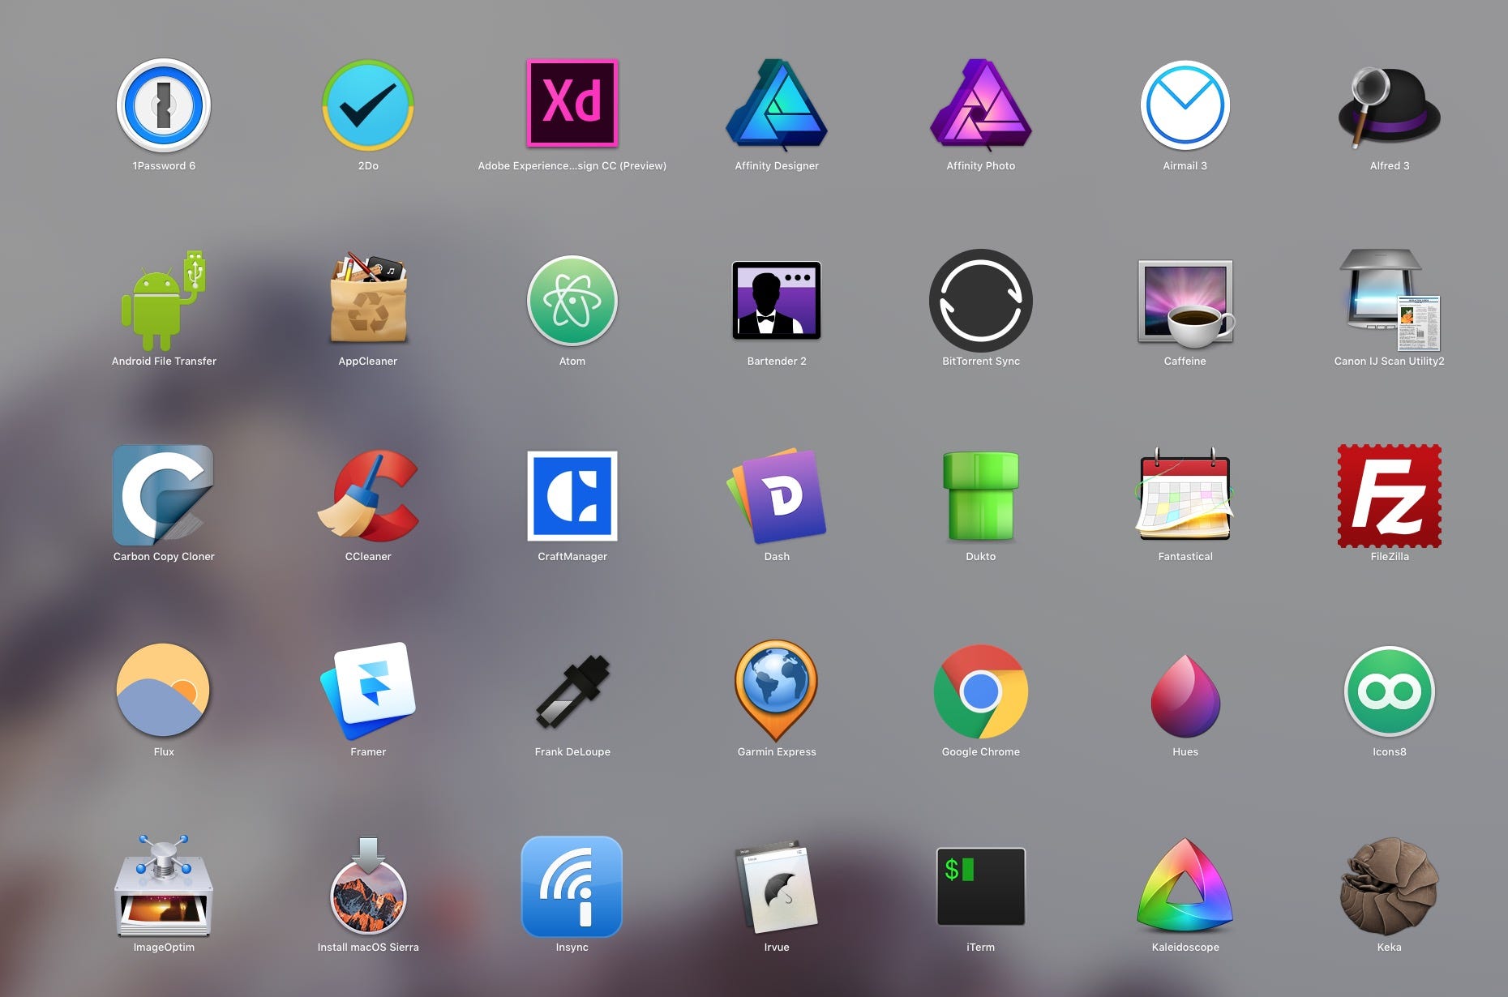Launch the Kaleidoscope prism icon
Viewport: 1508px width, 997px height.
click(1185, 886)
